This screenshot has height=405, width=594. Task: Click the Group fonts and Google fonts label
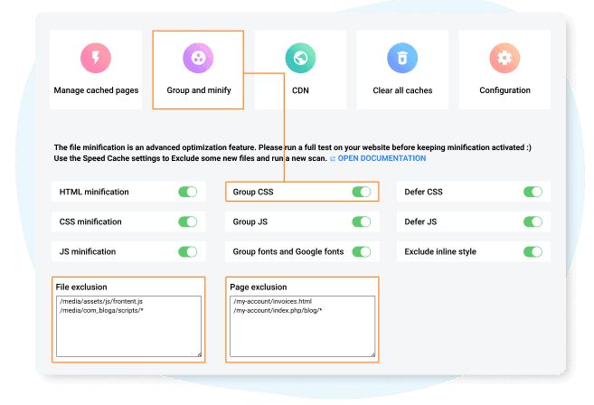288,251
